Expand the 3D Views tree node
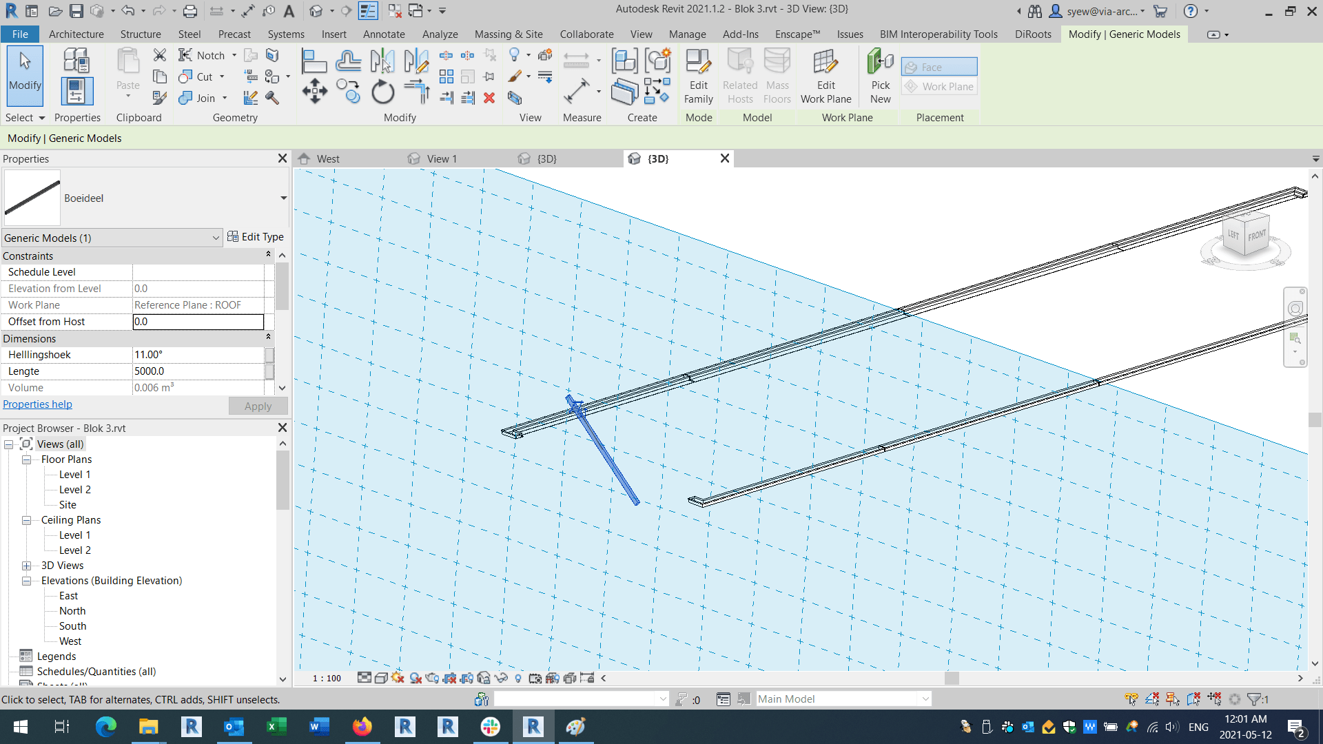Image resolution: width=1323 pixels, height=744 pixels. [26, 566]
